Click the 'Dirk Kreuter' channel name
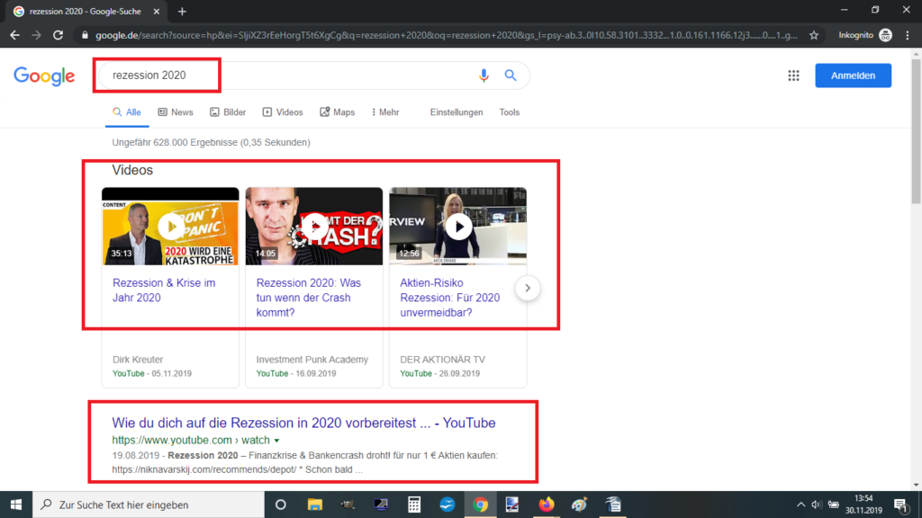Screen dimensions: 922x518 point(138,360)
